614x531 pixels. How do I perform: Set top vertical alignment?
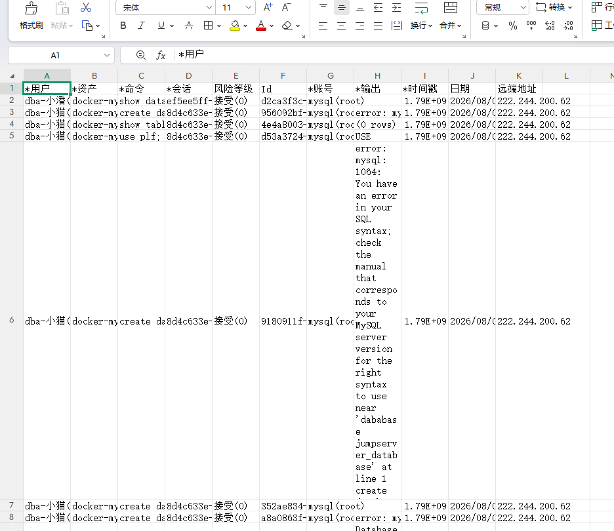pos(323,7)
